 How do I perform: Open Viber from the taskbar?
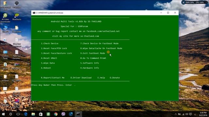(x=63, y=114)
